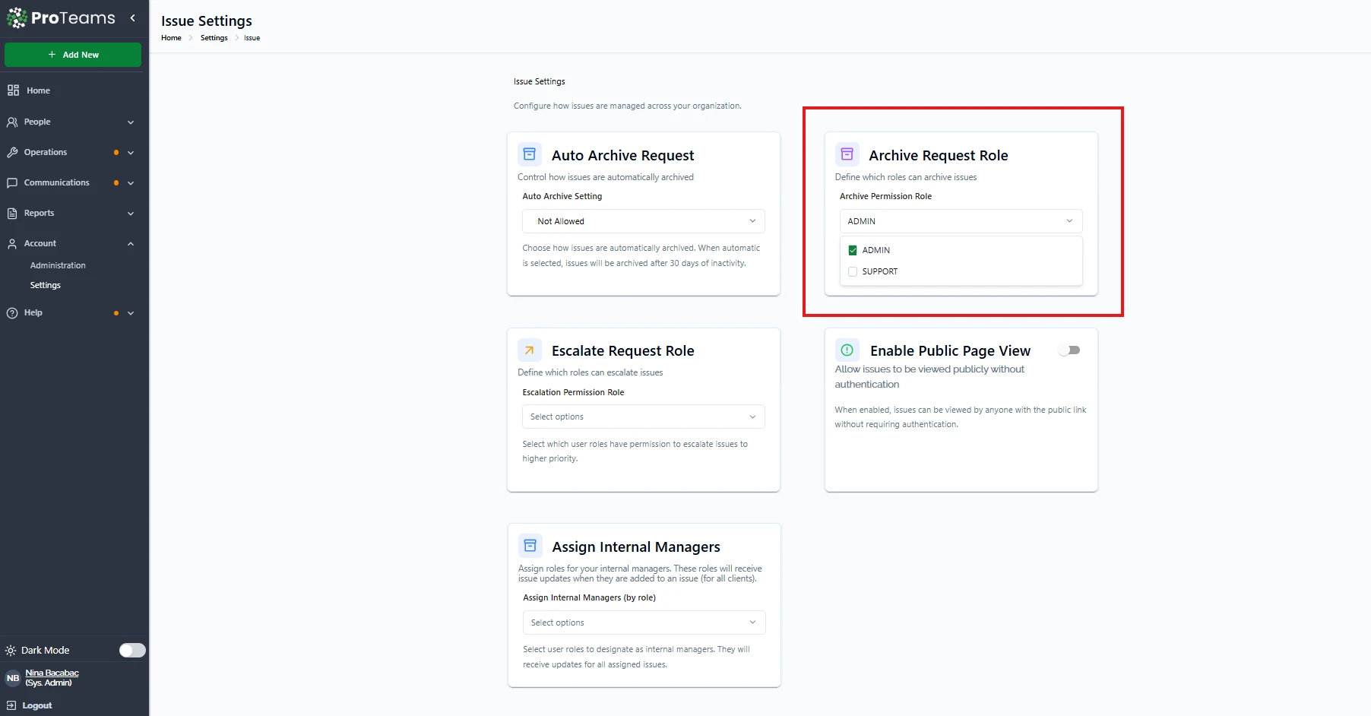Open the Auto Archive Setting dropdown
Image resolution: width=1371 pixels, height=716 pixels.
[643, 221]
